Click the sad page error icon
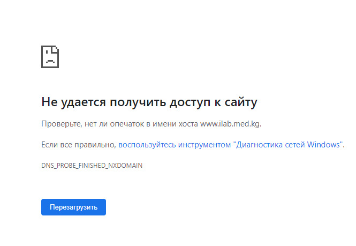The width and height of the screenshot is (356, 246). (50, 57)
